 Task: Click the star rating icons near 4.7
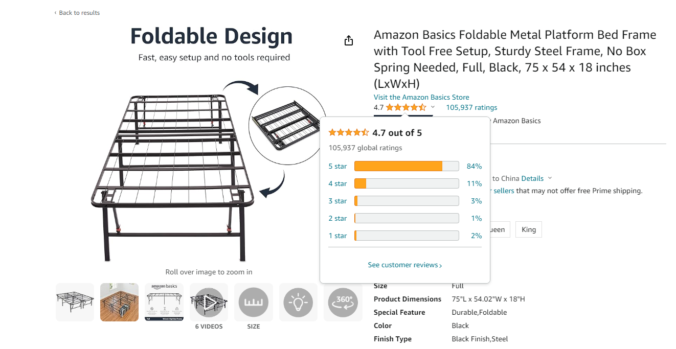[406, 107]
